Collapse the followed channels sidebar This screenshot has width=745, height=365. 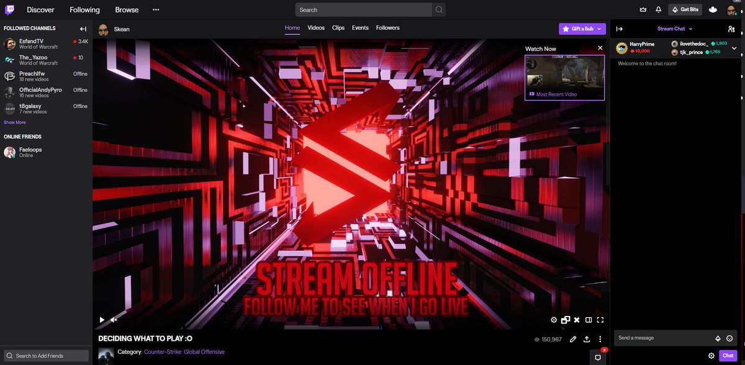pyautogui.click(x=83, y=29)
